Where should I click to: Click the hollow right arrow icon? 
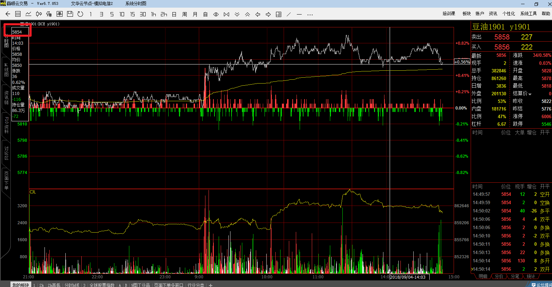[268, 14]
